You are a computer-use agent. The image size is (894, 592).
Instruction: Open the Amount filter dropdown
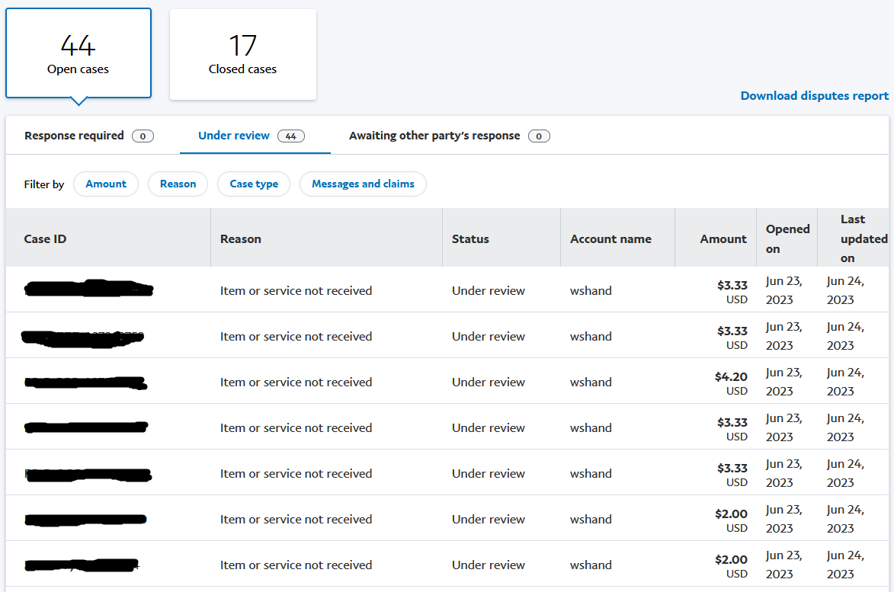tap(106, 184)
